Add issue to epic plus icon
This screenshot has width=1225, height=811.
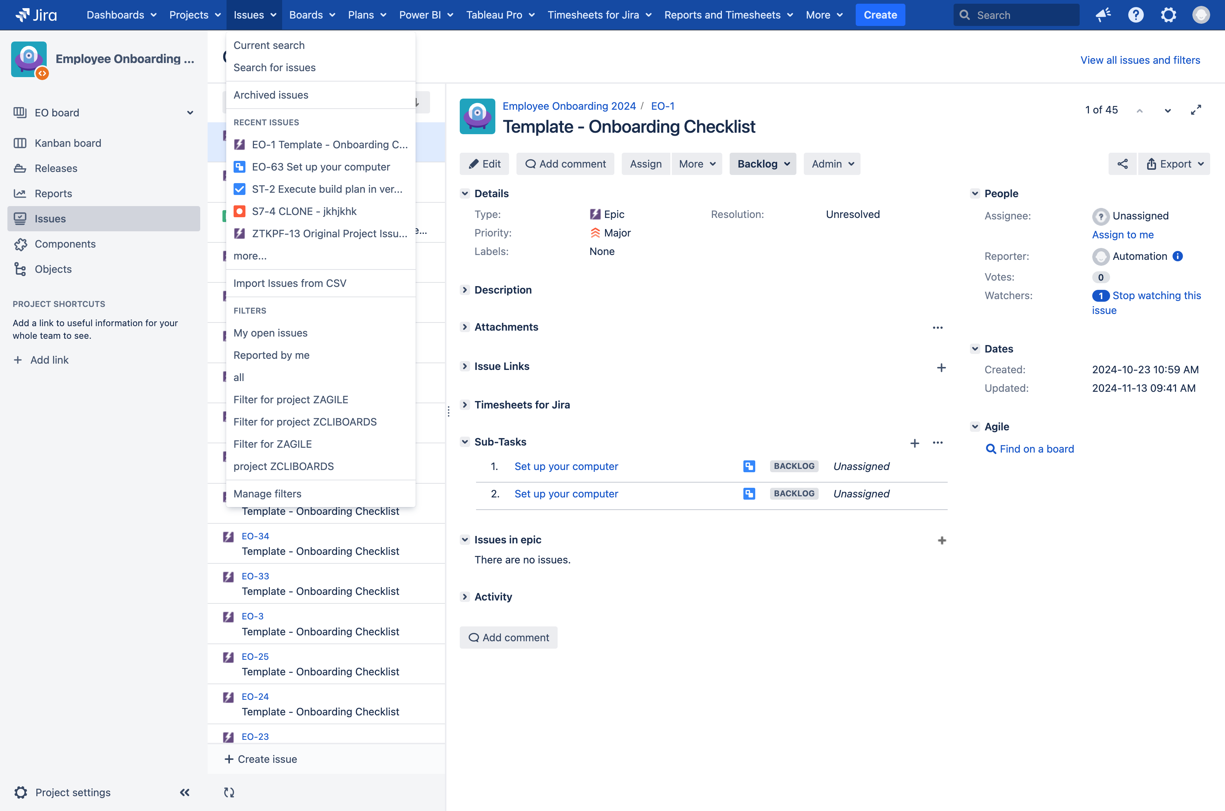click(941, 540)
